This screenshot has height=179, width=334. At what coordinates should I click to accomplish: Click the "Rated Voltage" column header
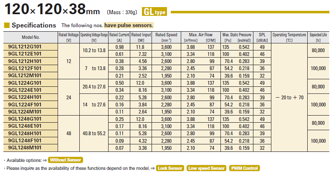[x=68, y=37]
